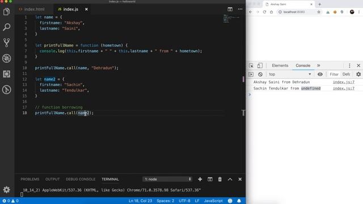
Task: Toggle the DevTools device toolbar
Action: point(260,66)
